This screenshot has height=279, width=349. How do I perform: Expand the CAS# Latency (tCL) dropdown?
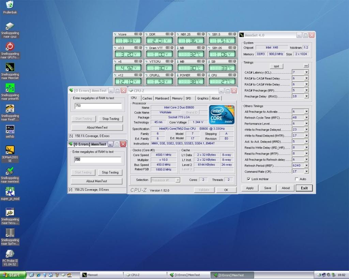point(306,72)
